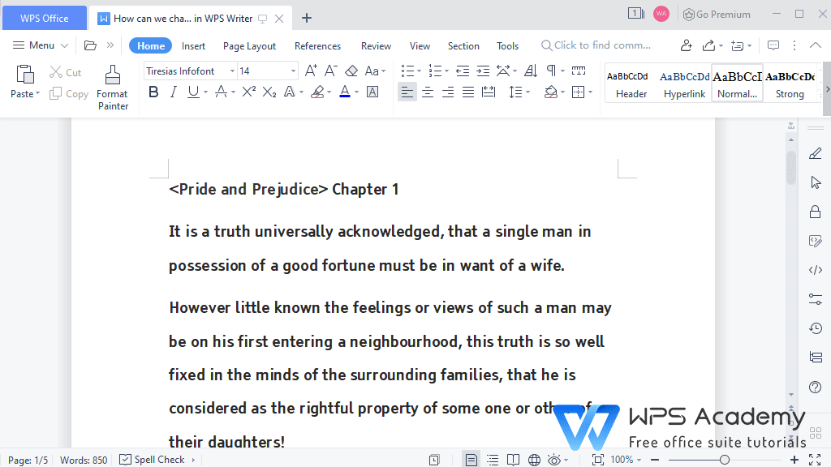Image resolution: width=831 pixels, height=467 pixels.
Task: Open the Section tab
Action: pyautogui.click(x=463, y=46)
